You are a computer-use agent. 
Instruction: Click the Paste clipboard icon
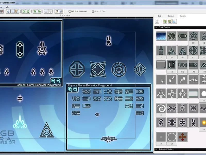point(17,11)
